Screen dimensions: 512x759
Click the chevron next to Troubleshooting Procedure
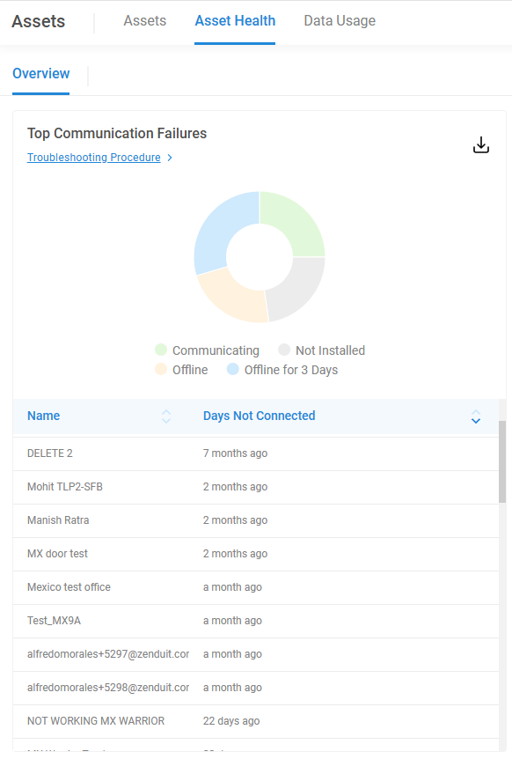tap(170, 158)
